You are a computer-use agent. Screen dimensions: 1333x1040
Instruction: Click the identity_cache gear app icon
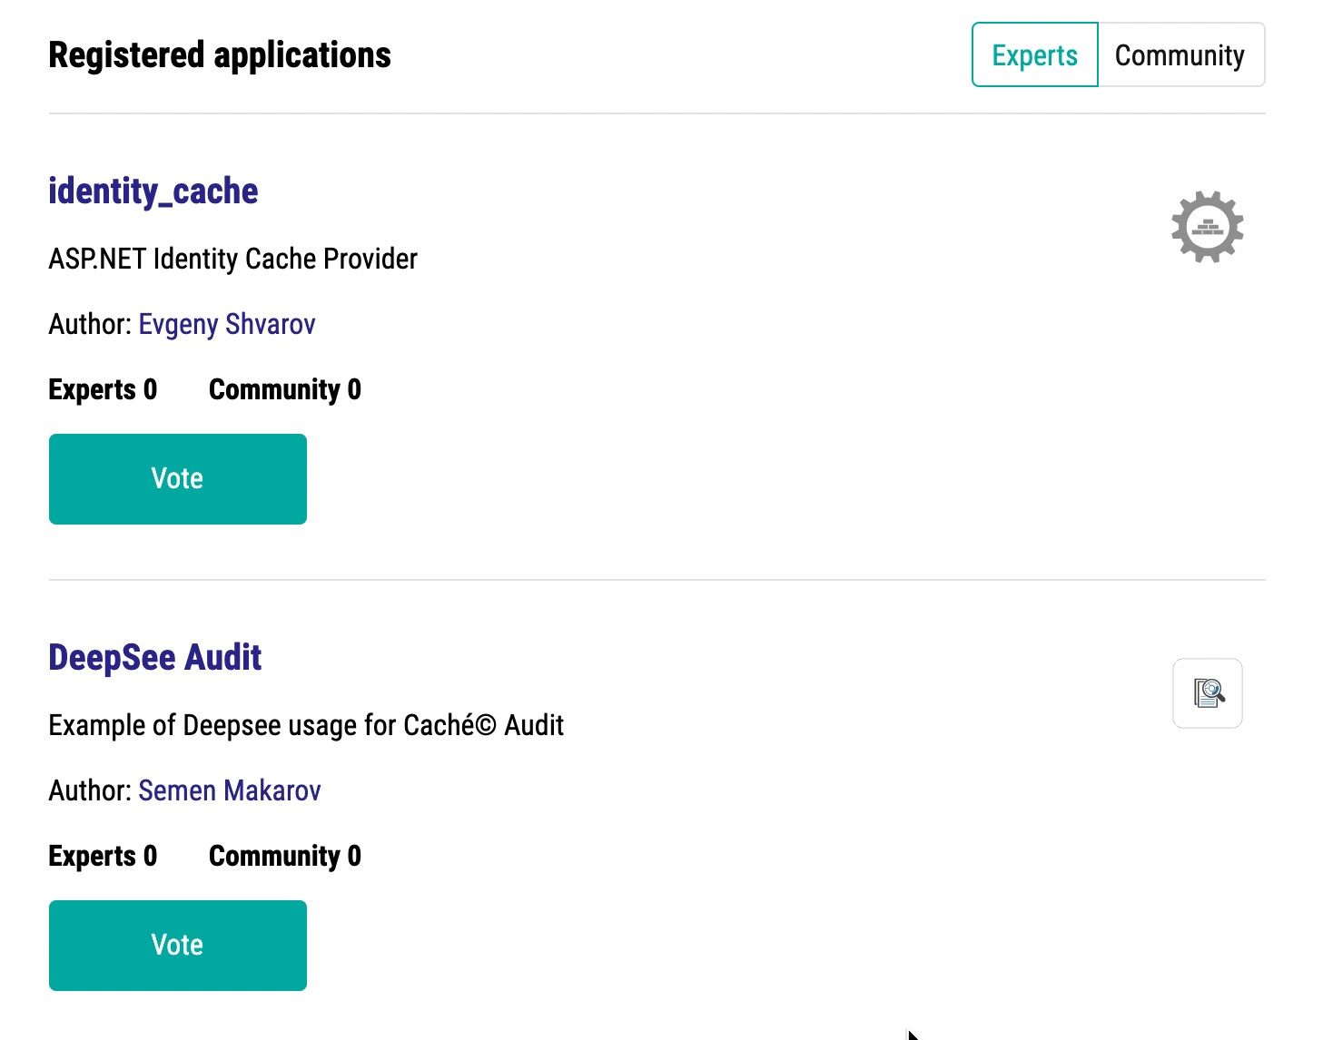pyautogui.click(x=1207, y=227)
